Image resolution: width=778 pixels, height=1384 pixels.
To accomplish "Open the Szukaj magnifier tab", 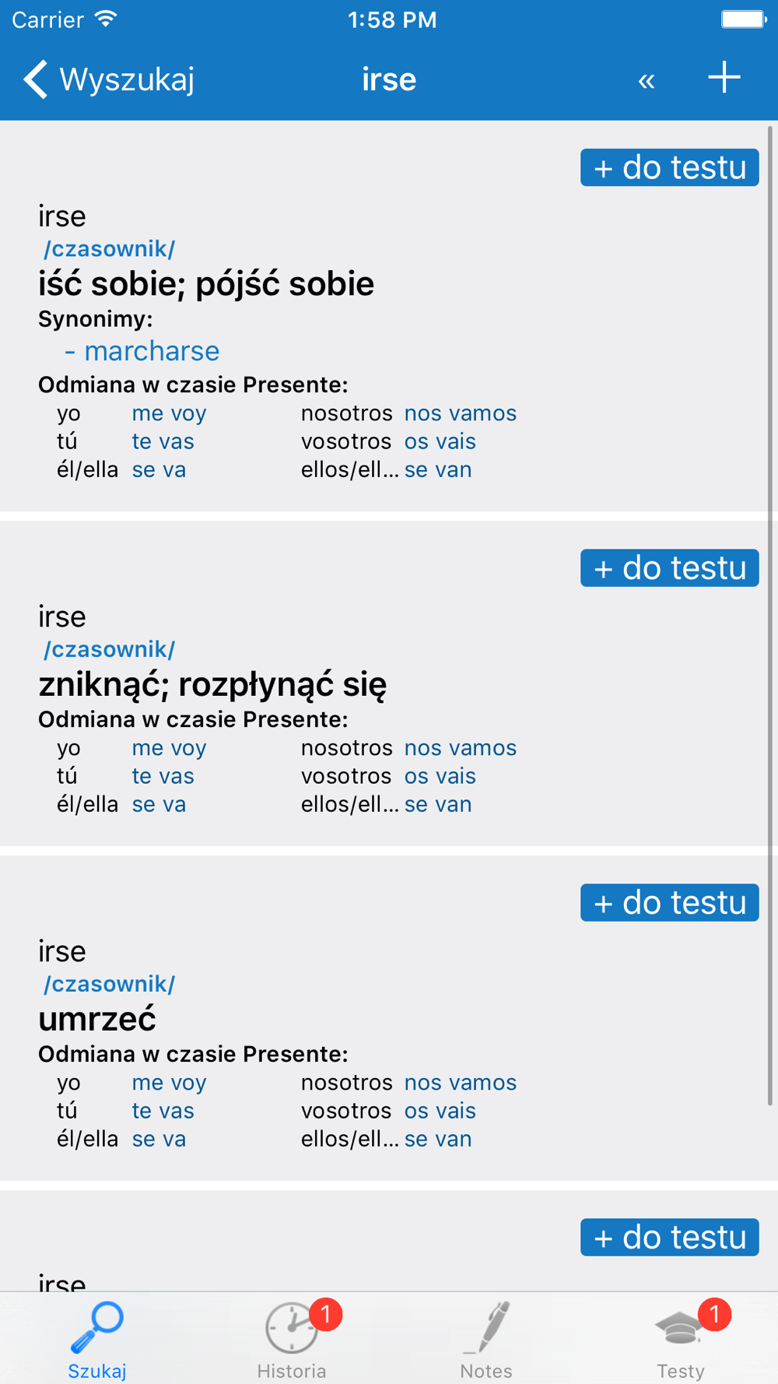I will 97,1340.
